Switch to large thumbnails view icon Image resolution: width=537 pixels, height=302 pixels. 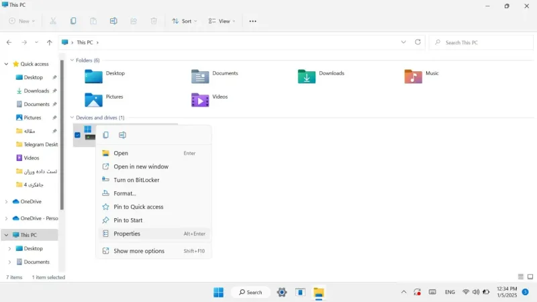pos(530,276)
